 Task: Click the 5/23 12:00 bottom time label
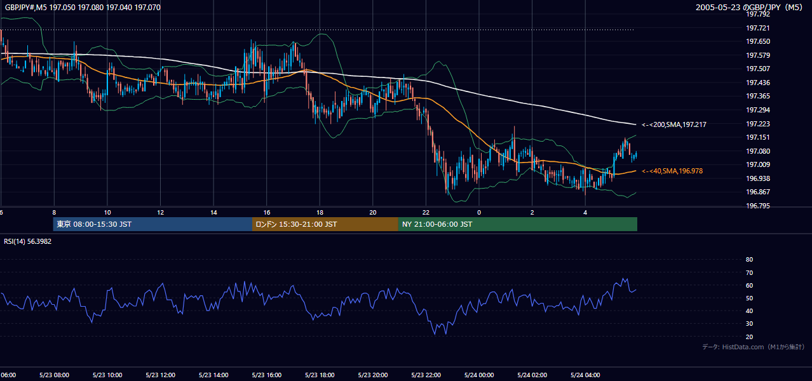point(160,375)
